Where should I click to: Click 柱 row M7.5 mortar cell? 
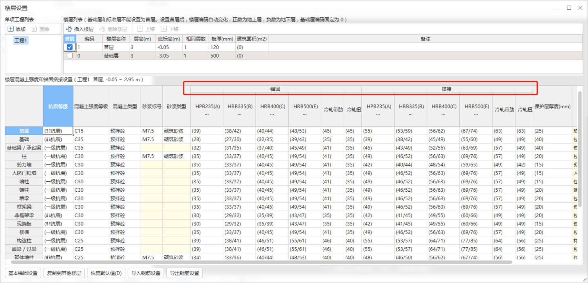click(152, 156)
